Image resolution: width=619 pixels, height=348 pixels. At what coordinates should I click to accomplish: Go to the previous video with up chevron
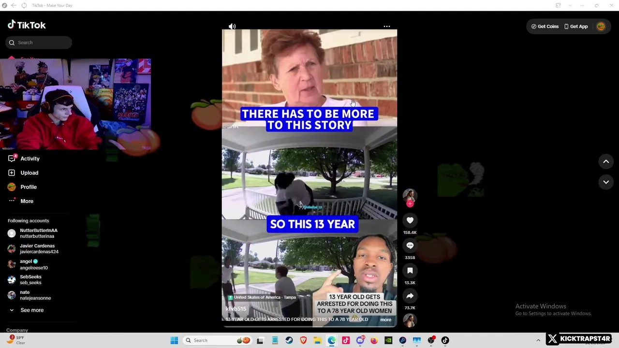[x=606, y=161]
